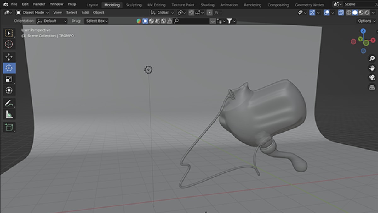
Task: Pick the Scale tool
Action: (9, 79)
